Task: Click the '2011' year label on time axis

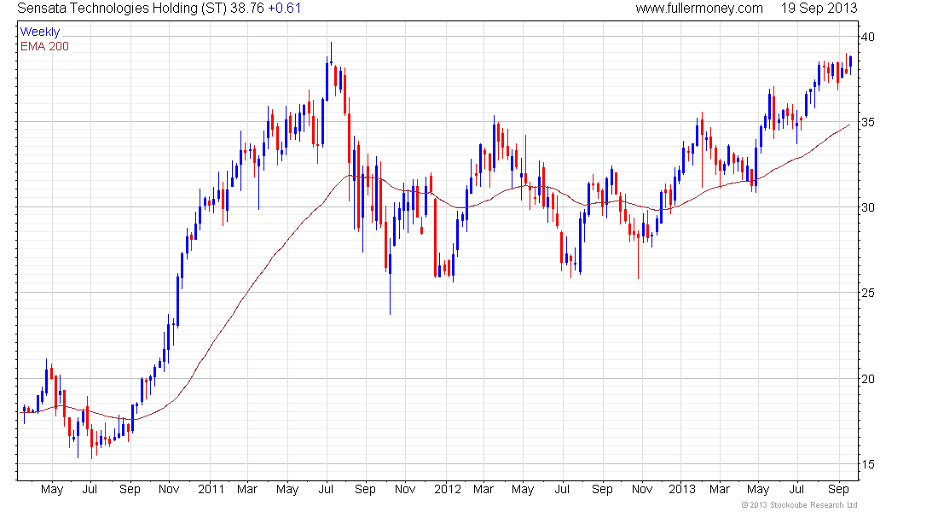Action: point(211,489)
